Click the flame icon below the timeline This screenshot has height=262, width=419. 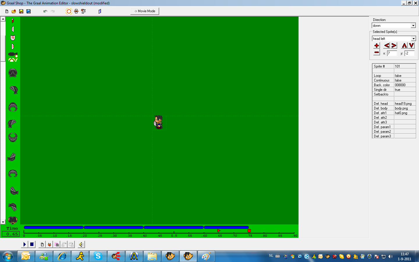click(x=49, y=245)
